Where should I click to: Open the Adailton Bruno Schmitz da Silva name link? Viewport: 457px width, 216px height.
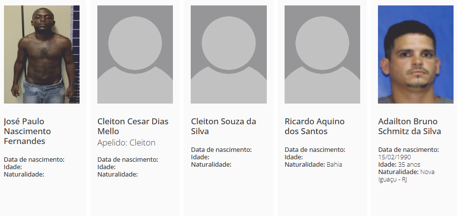pos(409,126)
